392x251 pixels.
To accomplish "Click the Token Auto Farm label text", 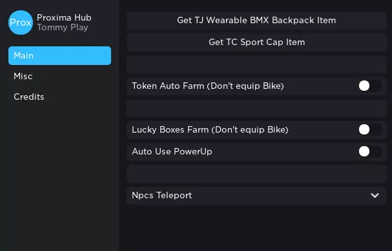I will pyautogui.click(x=208, y=86).
